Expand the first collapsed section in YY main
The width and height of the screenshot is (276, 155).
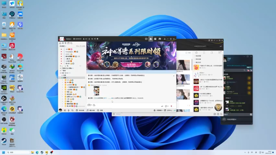click(x=198, y=56)
